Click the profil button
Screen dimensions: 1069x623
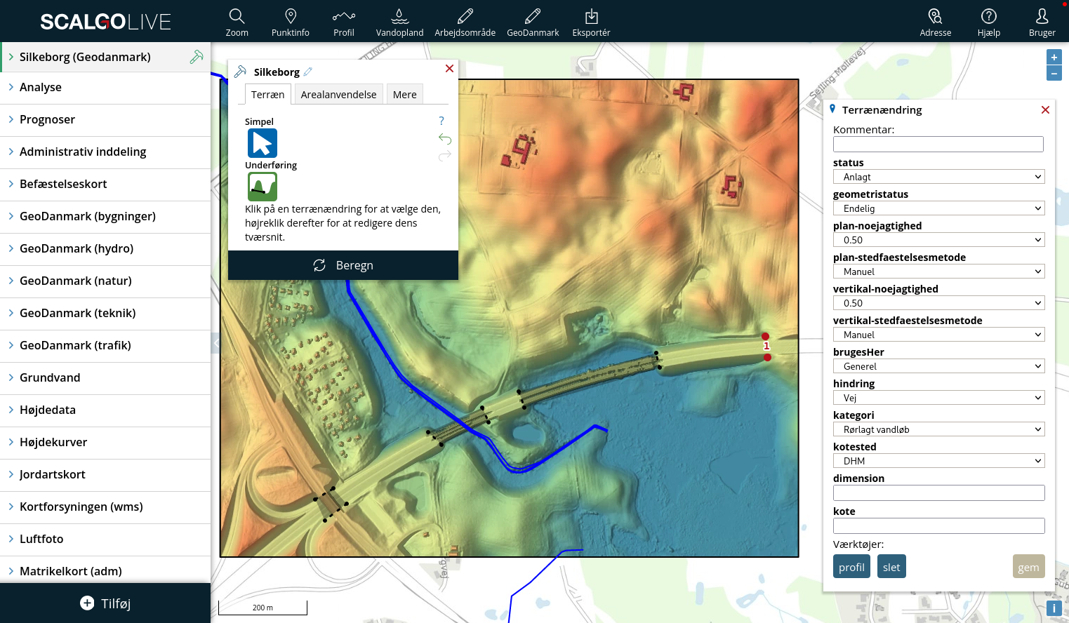[x=851, y=567]
